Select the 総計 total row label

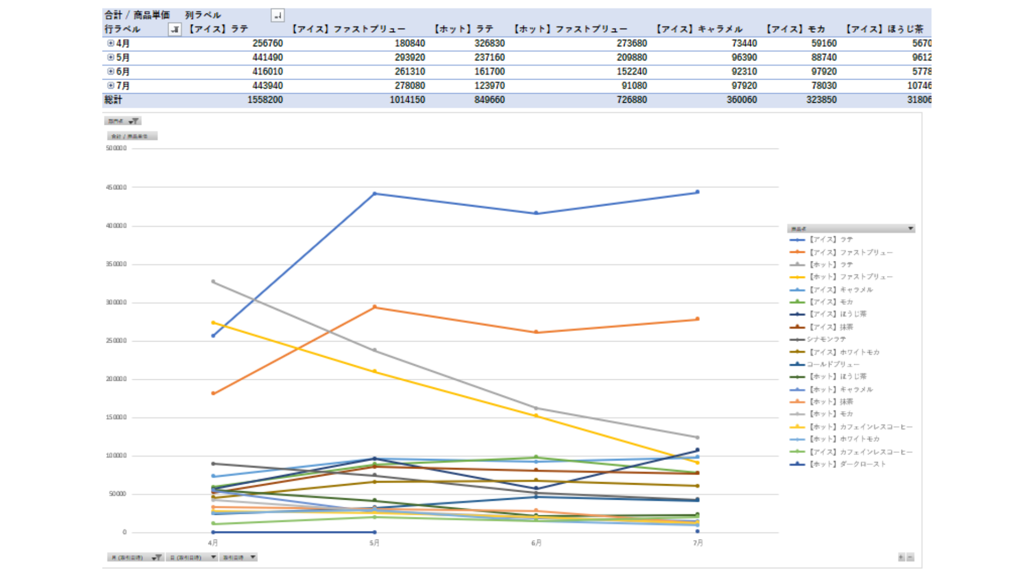pyautogui.click(x=114, y=100)
